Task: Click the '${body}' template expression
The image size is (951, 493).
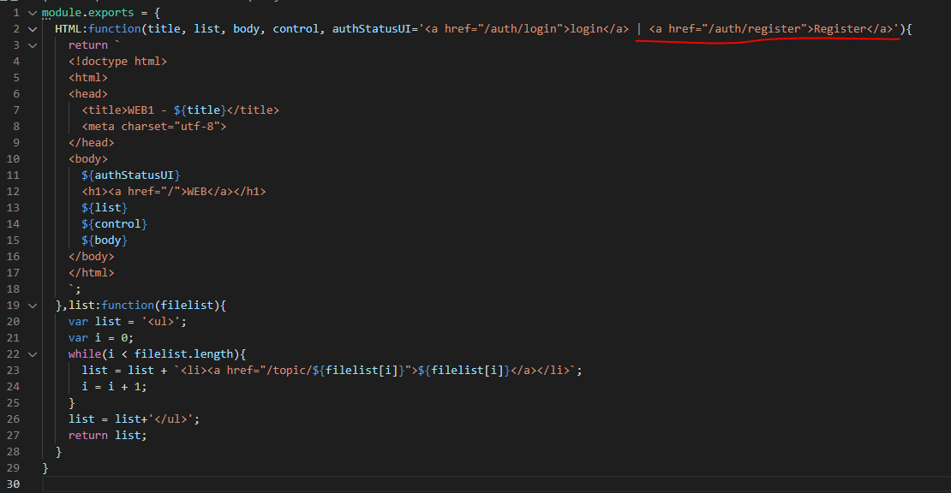Action: click(105, 241)
